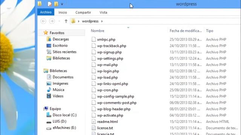Select the wp-blog-header.php file
Image resolution: width=241 pixels, height=135 pixels.
click(114, 109)
